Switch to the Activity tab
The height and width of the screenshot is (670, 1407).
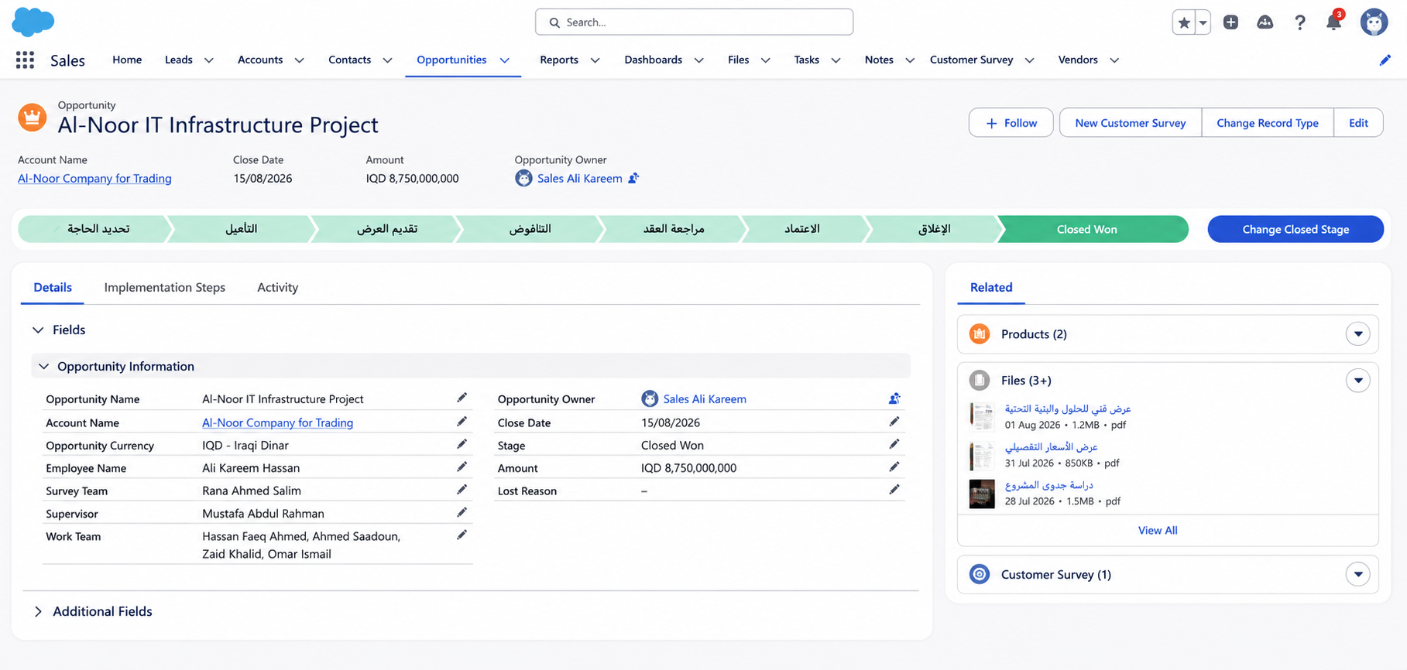[x=277, y=287]
